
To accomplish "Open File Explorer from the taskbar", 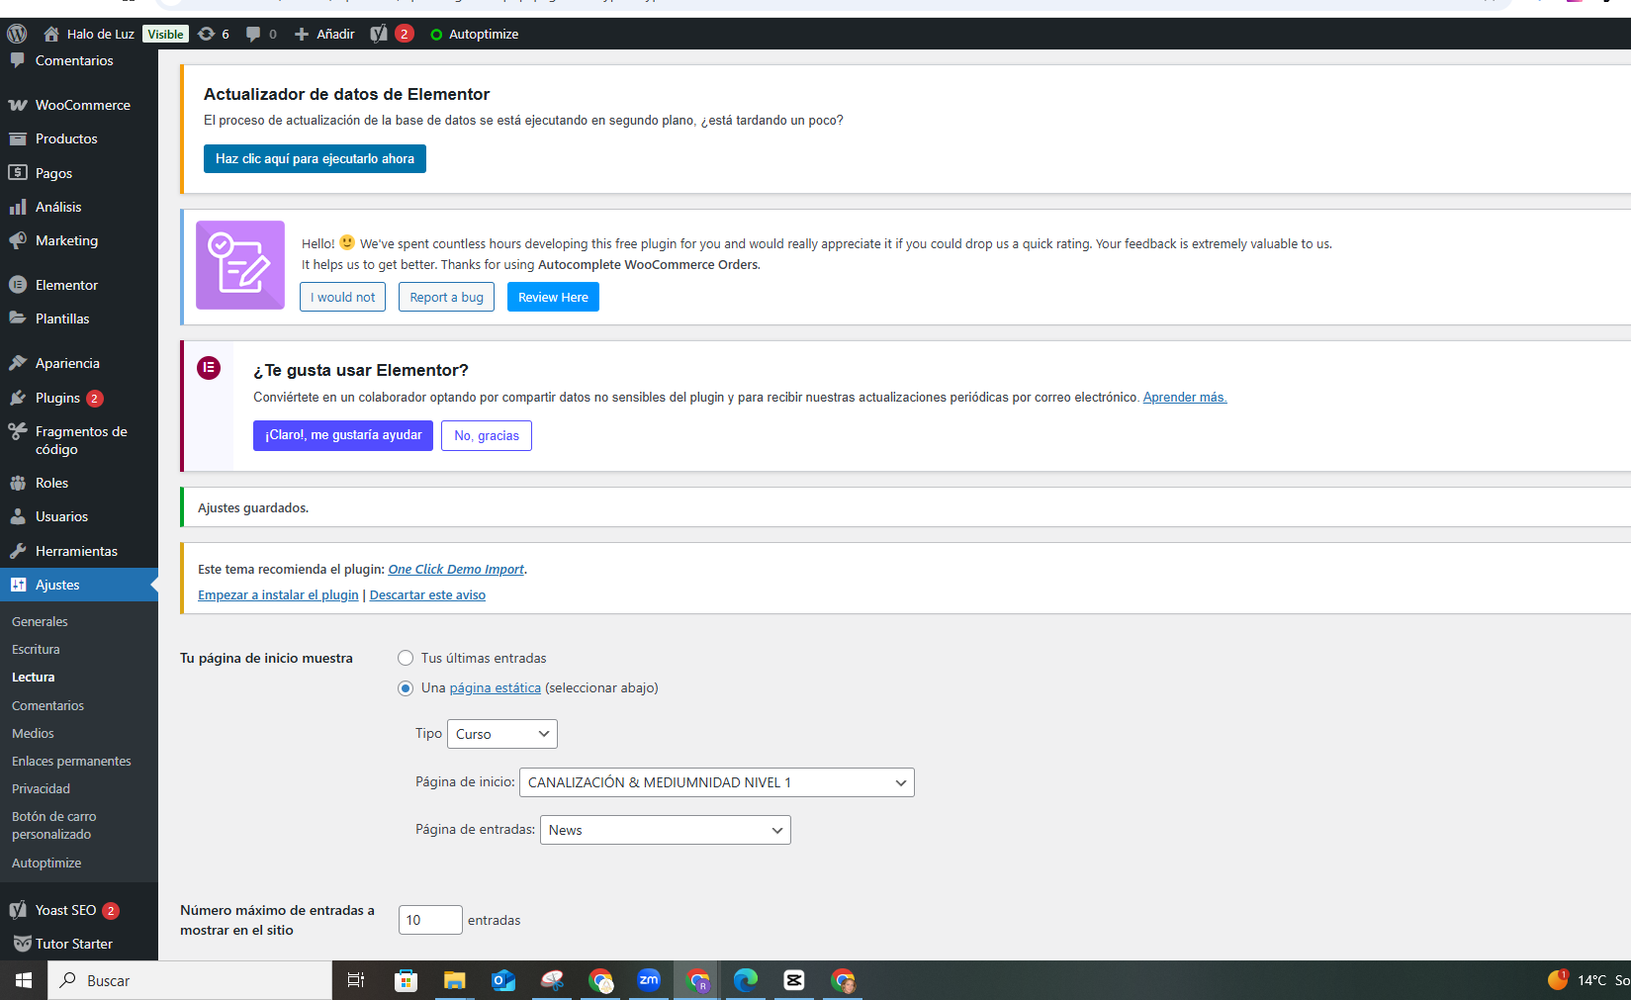I will coord(454,980).
